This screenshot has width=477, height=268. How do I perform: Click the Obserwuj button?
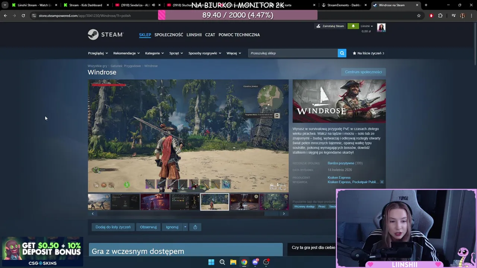tap(148, 227)
